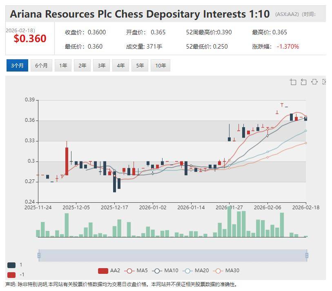The image size is (332, 291).
Task: Select the horizontal brush selection icon
Action: 314,82
